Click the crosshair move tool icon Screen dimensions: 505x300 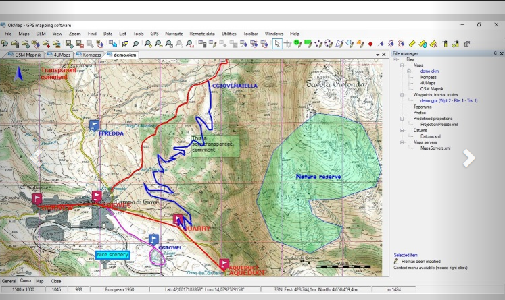[x=287, y=44]
